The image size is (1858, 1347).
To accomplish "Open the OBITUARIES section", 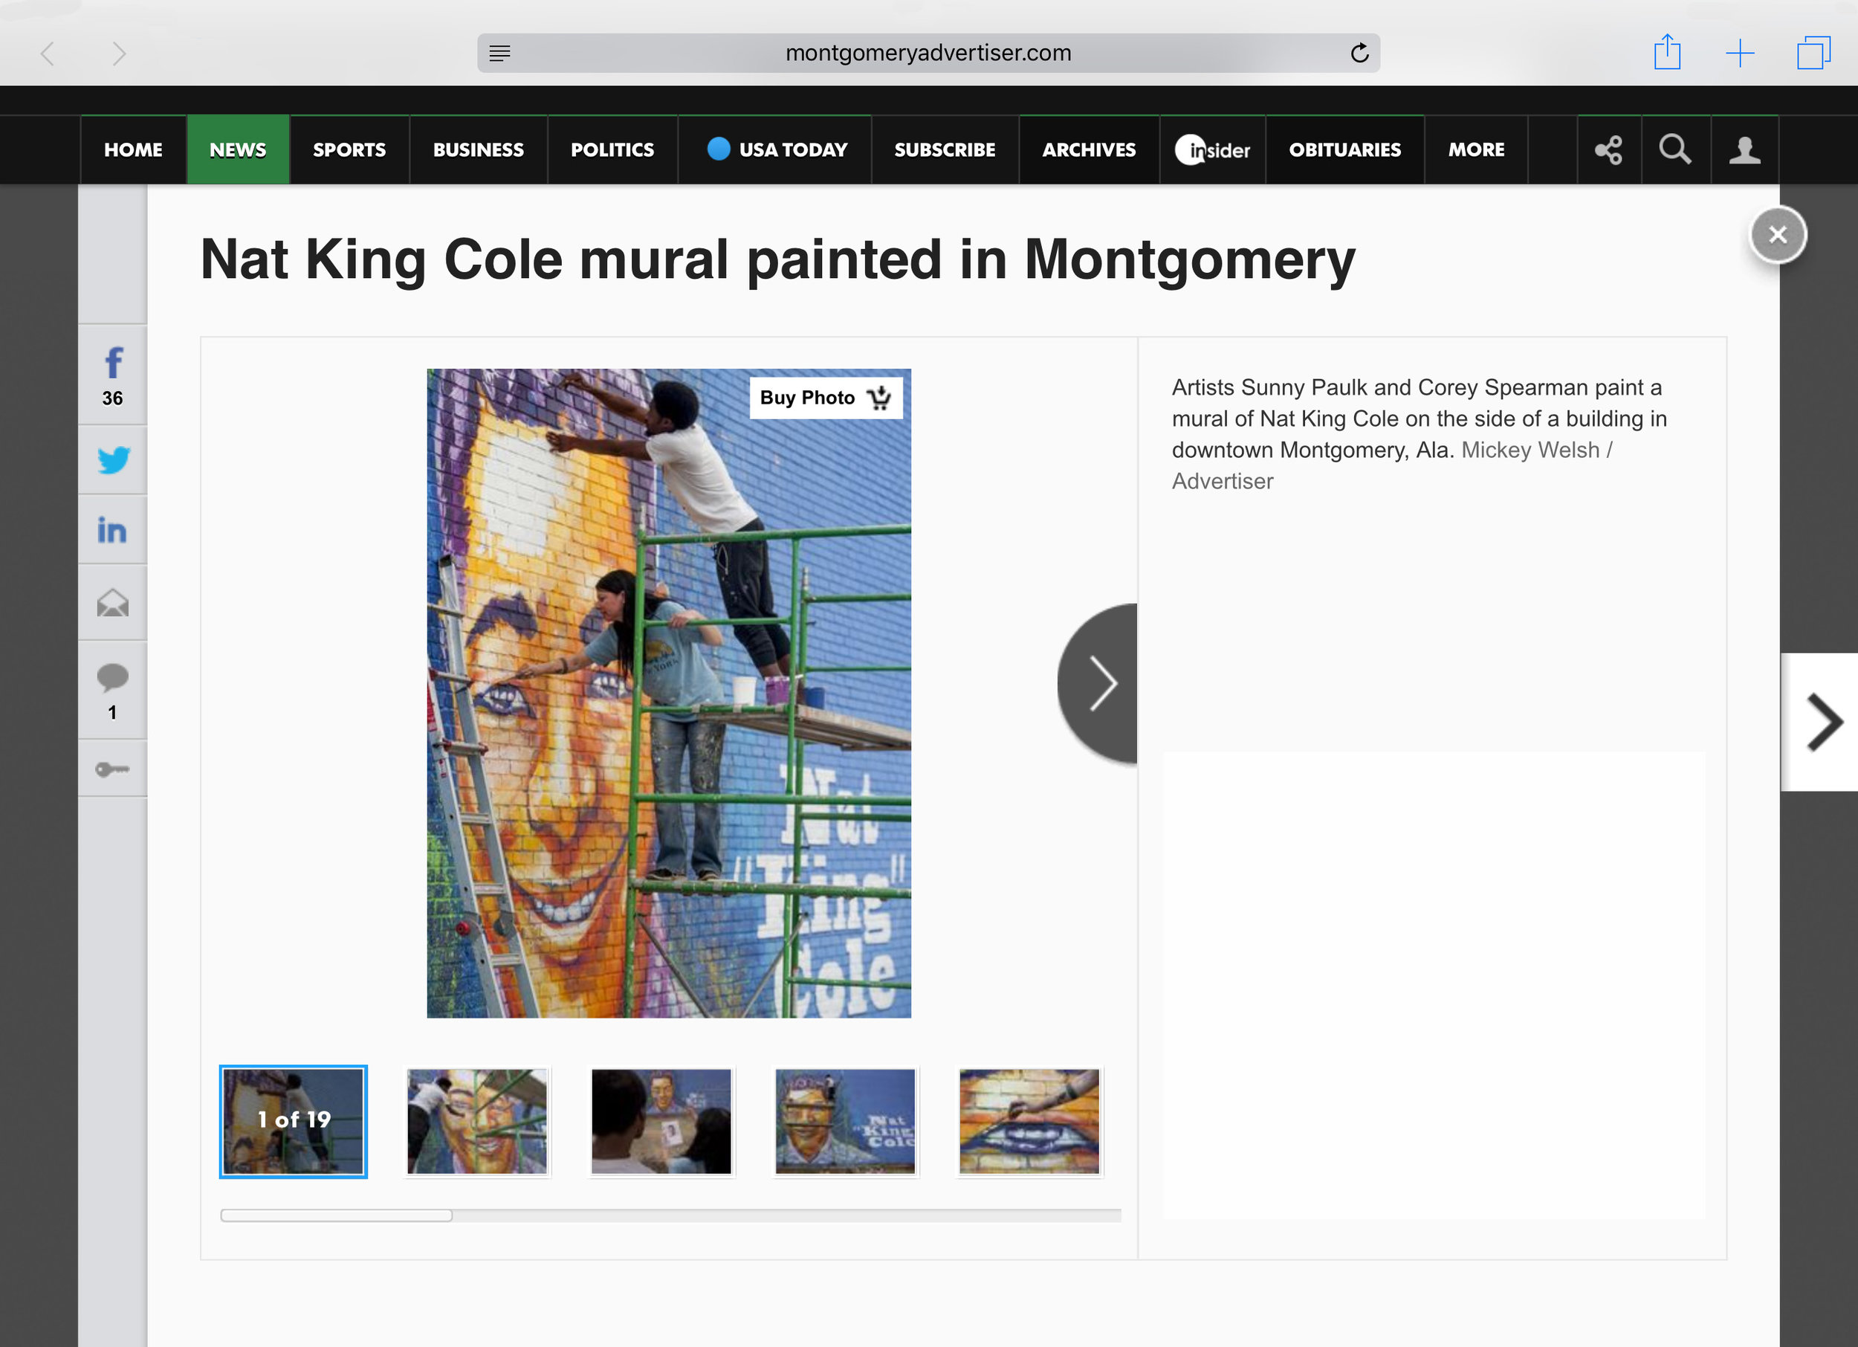I will pos(1344,150).
